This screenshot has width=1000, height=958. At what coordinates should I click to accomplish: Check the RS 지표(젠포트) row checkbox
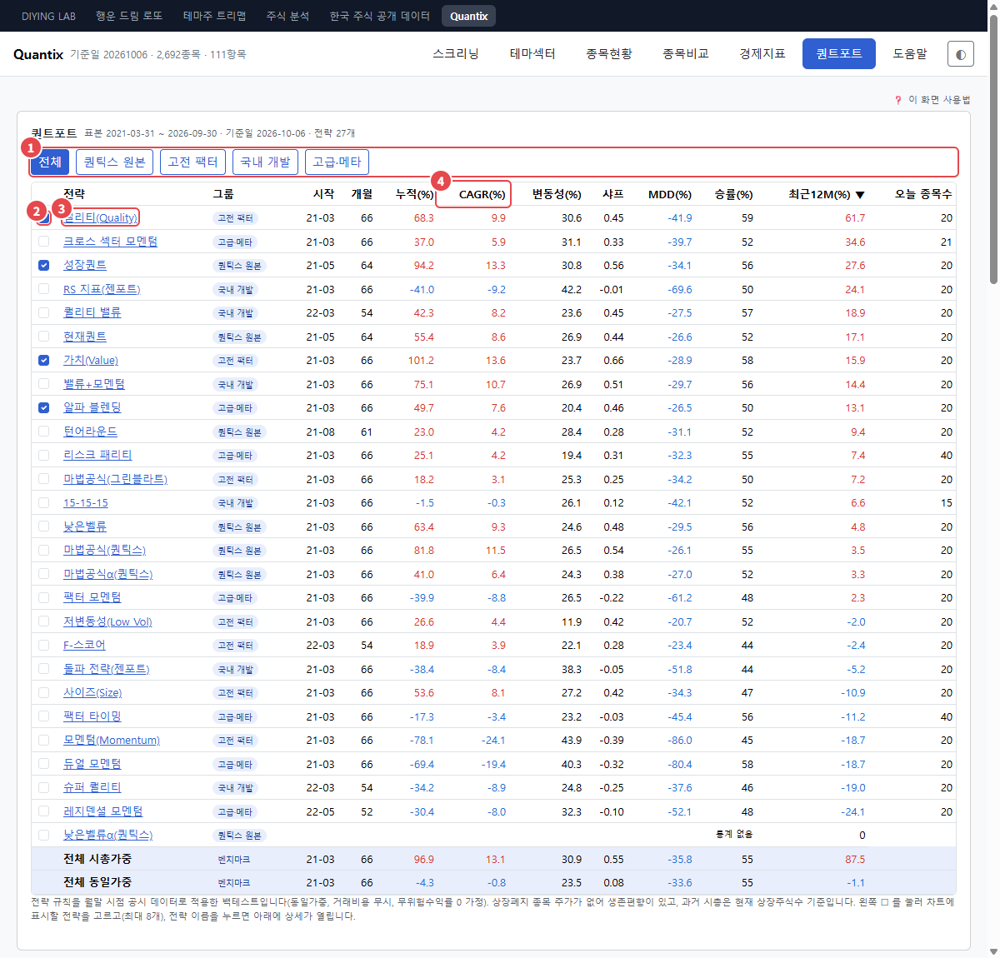coord(43,289)
